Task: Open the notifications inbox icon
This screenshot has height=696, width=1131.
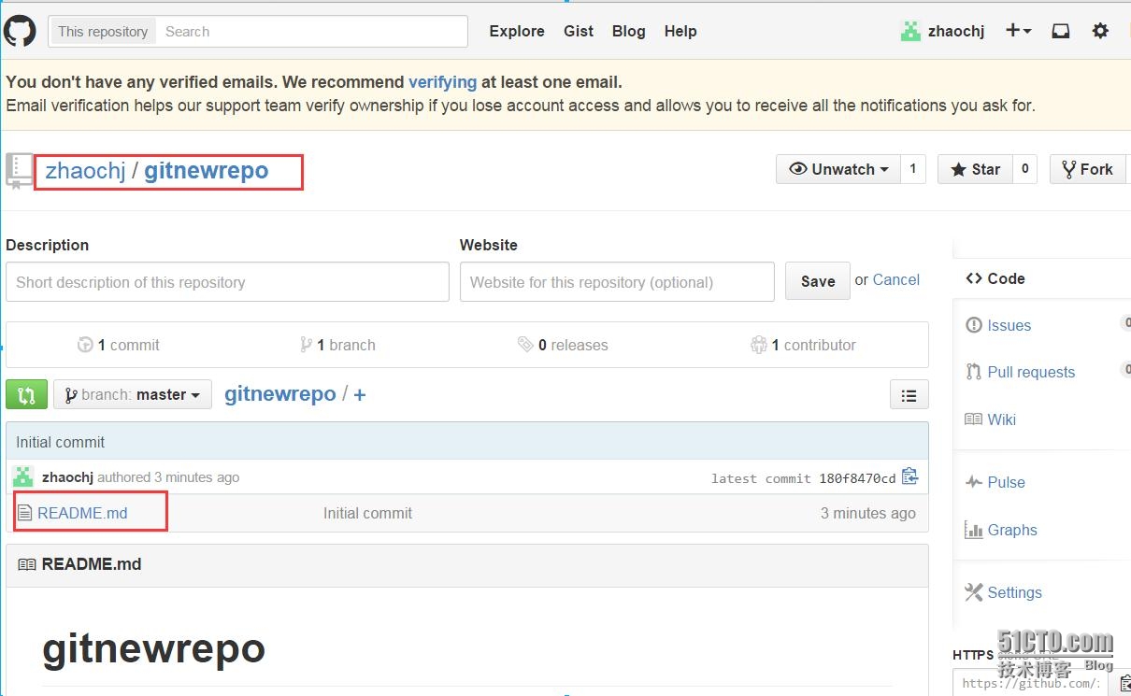Action: pyautogui.click(x=1061, y=31)
